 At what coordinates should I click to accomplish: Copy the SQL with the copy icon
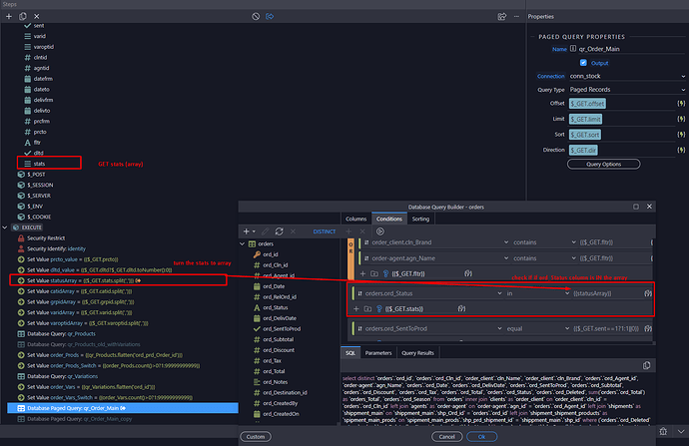click(646, 365)
